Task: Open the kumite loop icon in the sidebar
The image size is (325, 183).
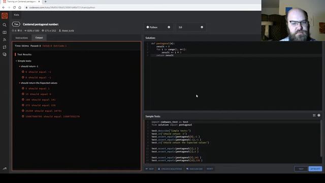Action: pyautogui.click(x=5, y=47)
